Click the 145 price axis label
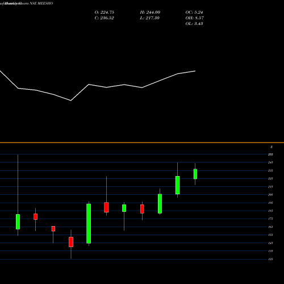This screenshot has height=284, width=284. point(270,243)
